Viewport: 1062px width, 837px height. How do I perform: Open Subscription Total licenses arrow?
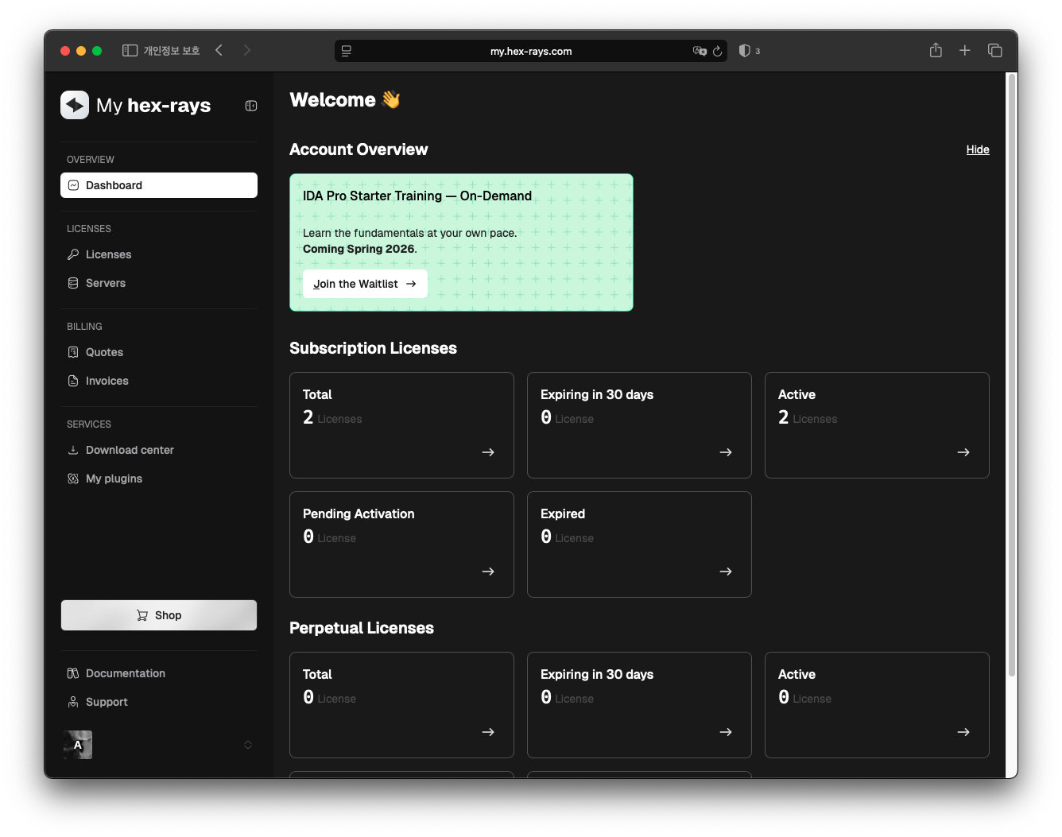[x=488, y=452]
